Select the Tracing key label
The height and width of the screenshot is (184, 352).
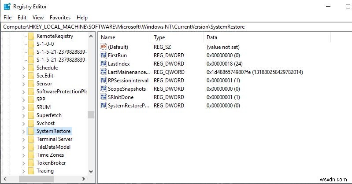coord(45,171)
